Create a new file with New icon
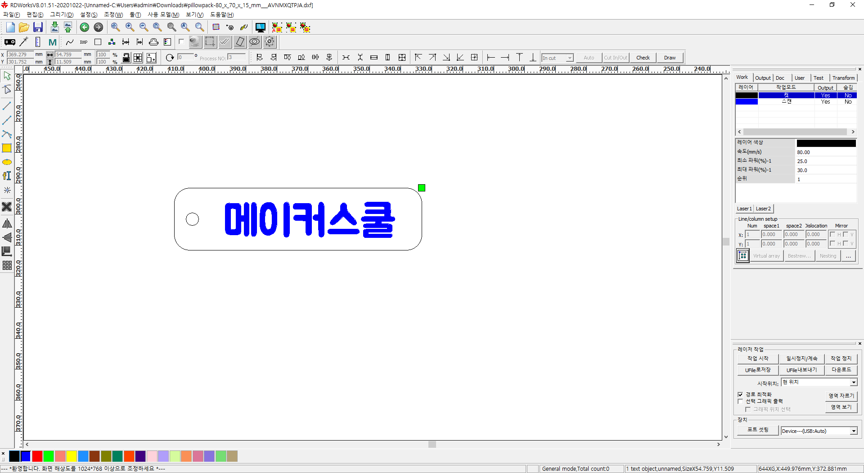864x473 pixels. pos(10,27)
